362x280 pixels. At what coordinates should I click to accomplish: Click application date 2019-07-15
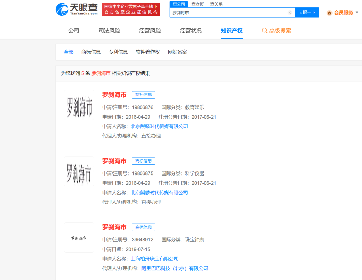[x=138, y=249]
